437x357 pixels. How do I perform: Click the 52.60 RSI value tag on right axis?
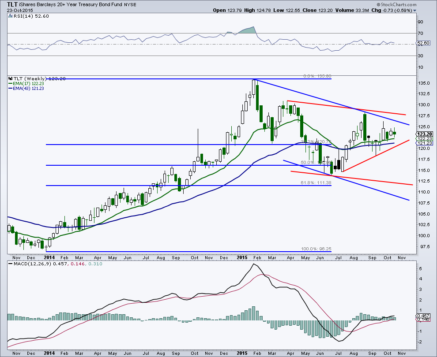[423, 43]
